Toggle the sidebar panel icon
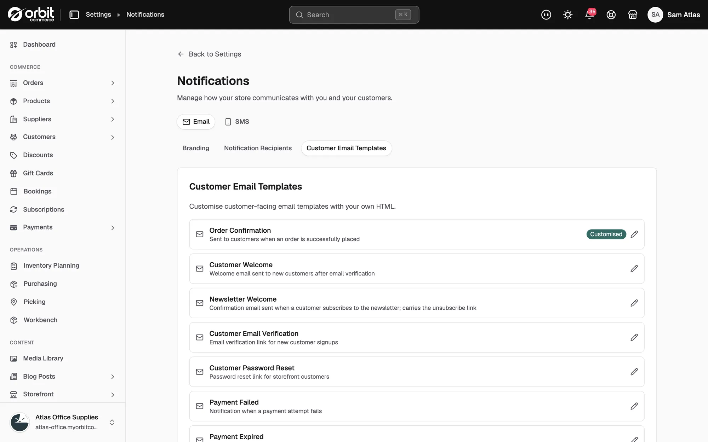 coord(74,14)
